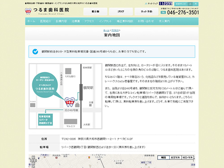Click ホーム breadcrumb link
This screenshot has width=224, height=168.
pos(106,30)
